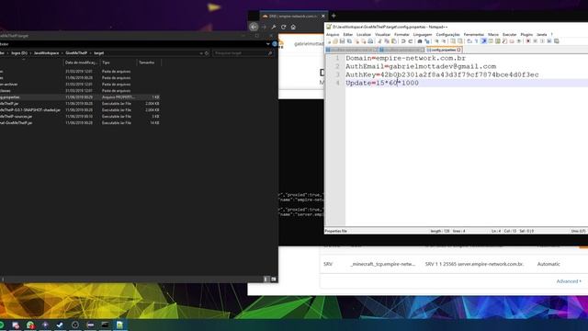The image size is (588, 331).
Task: Open Explorer address bar history dropdown
Action: click(201, 53)
